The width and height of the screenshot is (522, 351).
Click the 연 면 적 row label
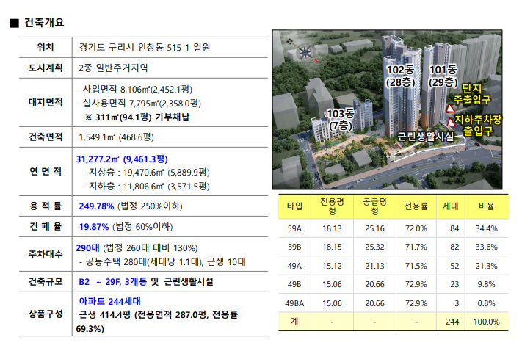coord(46,172)
